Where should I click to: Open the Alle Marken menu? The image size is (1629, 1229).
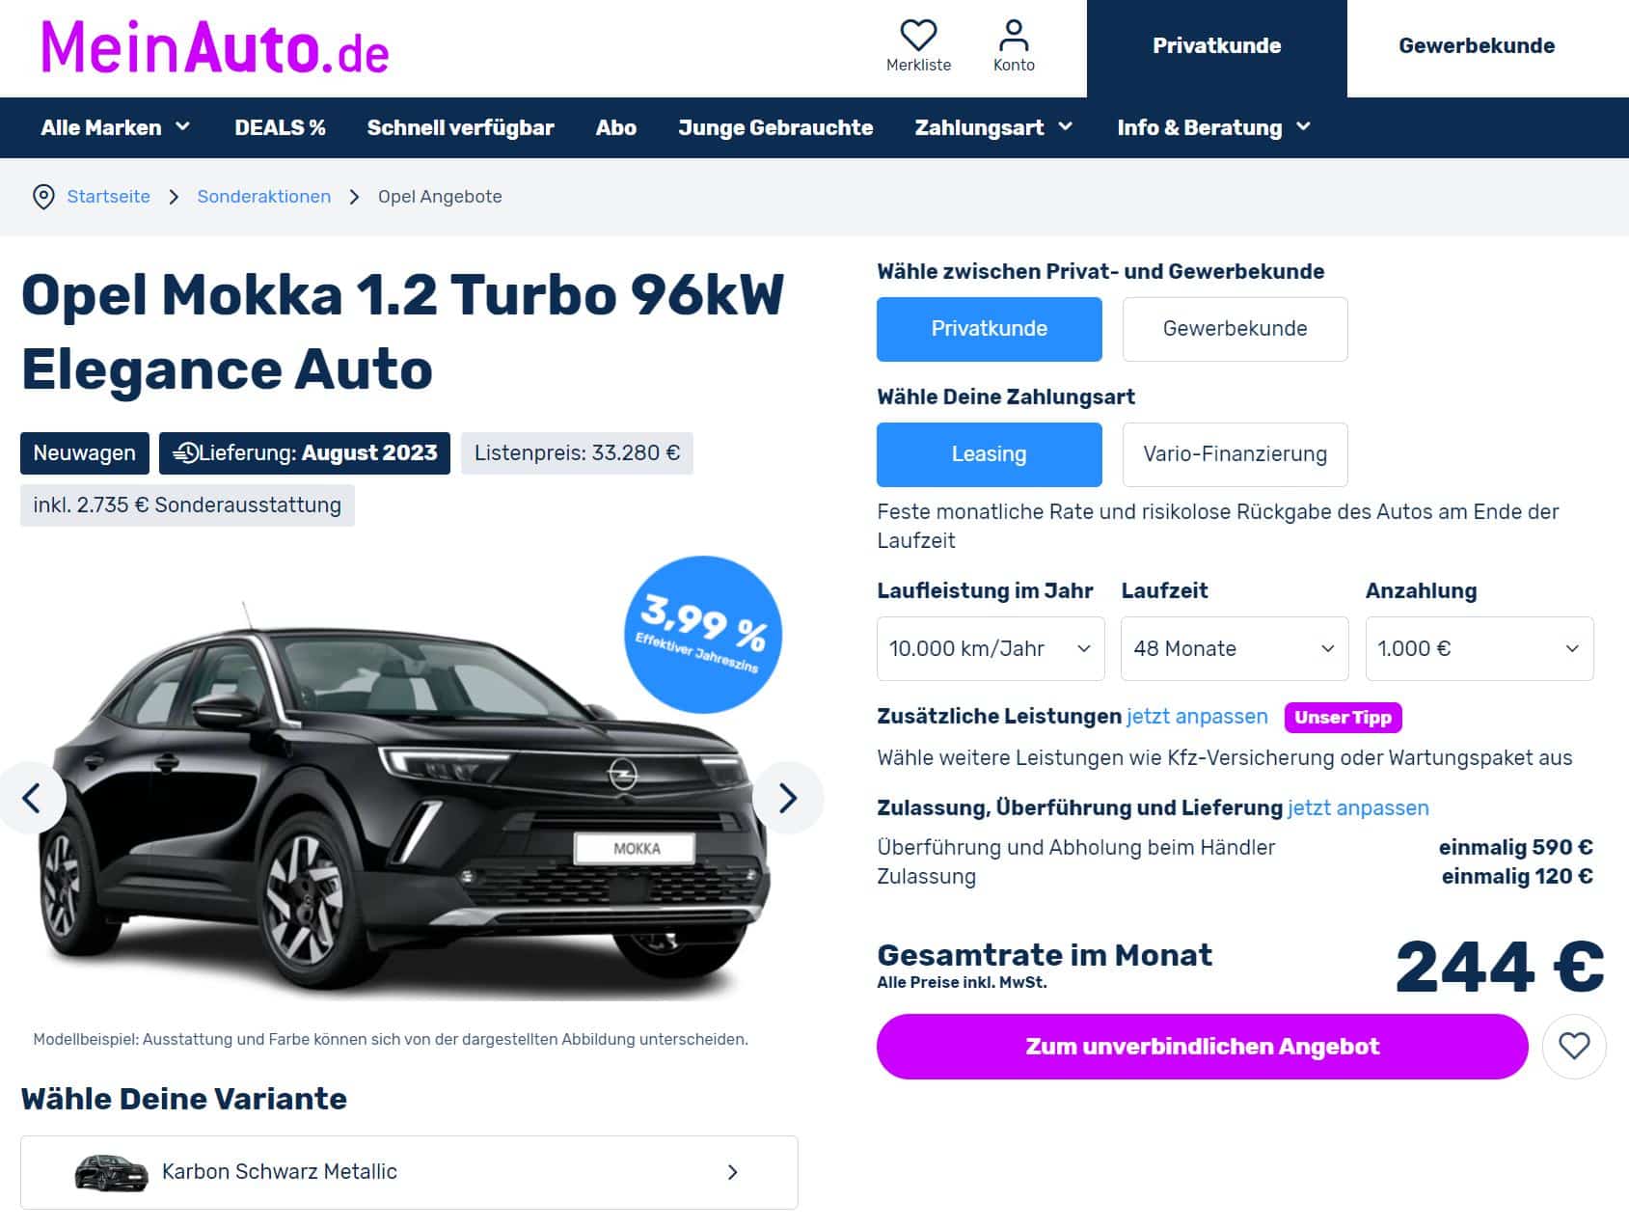click(x=116, y=127)
